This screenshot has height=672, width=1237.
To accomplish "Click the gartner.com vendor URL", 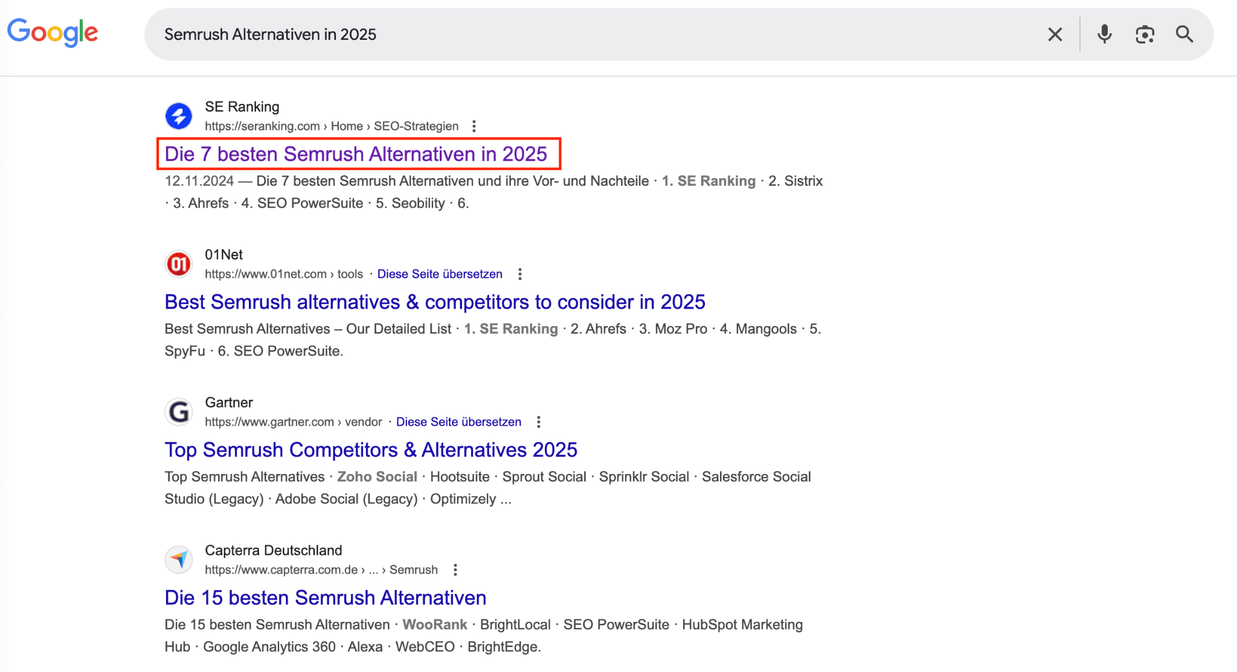I will tap(294, 422).
